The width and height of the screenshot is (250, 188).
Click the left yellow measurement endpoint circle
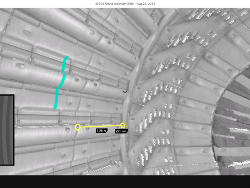point(77,127)
